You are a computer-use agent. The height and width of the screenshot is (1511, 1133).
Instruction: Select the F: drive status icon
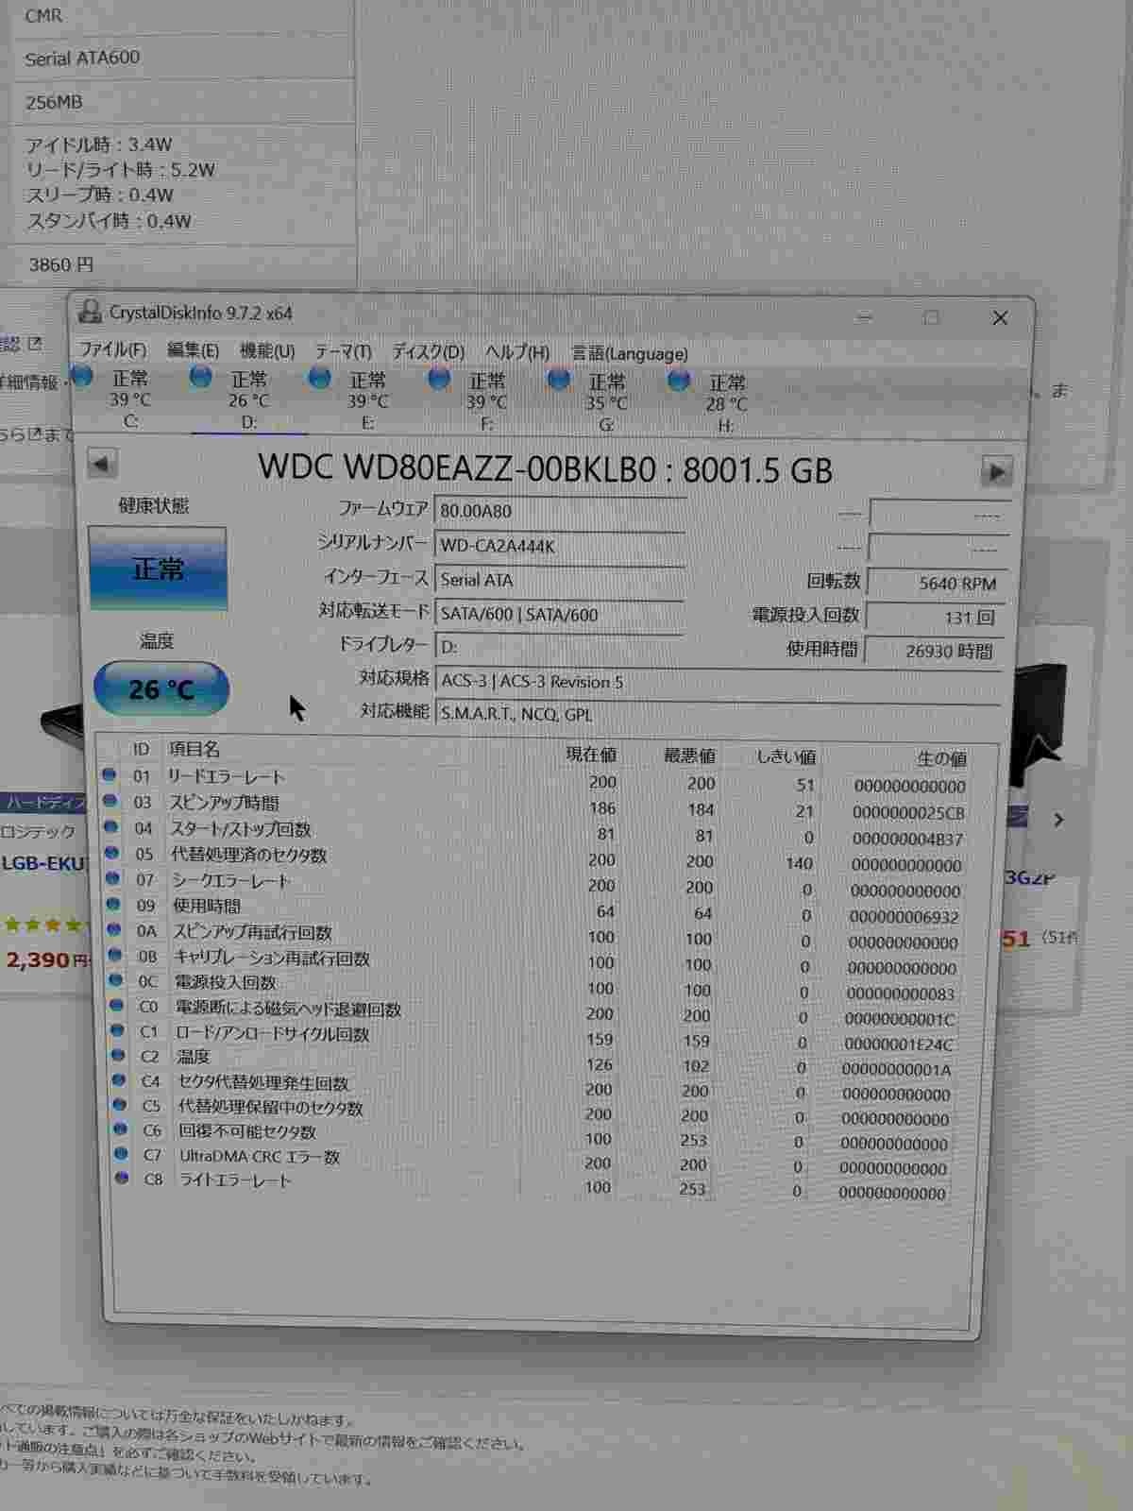point(439,380)
